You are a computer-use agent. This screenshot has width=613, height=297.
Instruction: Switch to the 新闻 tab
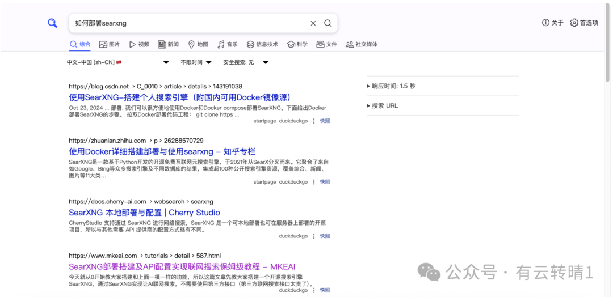coord(169,44)
